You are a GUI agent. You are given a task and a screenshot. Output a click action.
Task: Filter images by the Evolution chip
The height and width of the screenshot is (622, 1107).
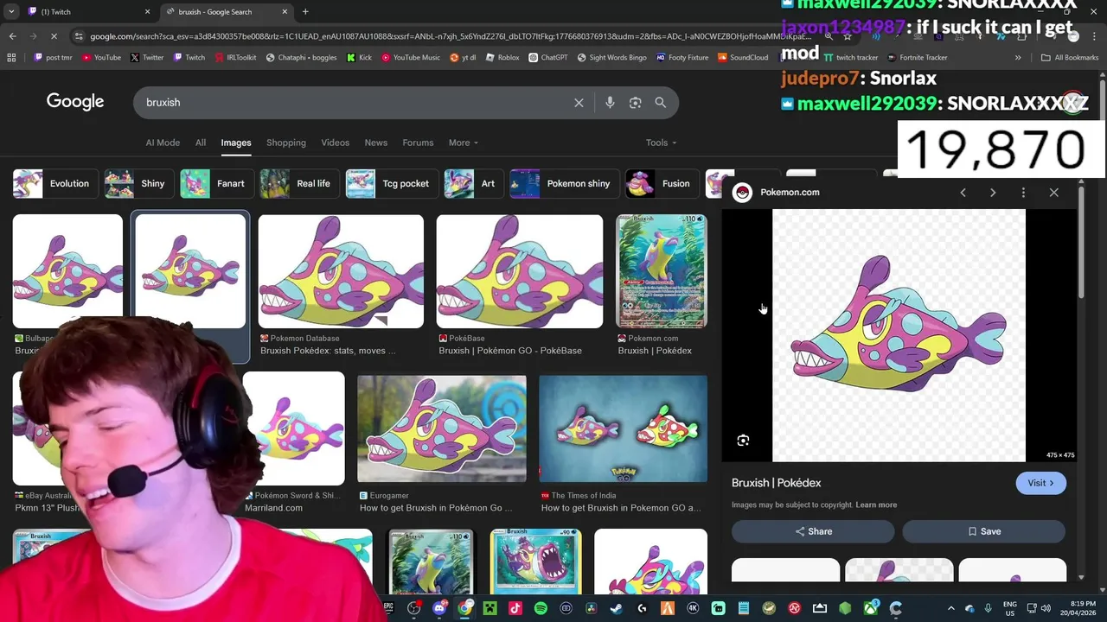[x=54, y=184]
